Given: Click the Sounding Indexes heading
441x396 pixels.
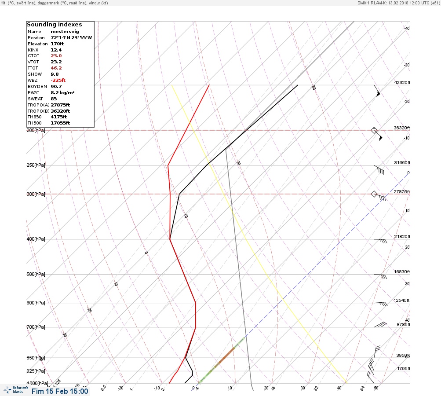Looking at the screenshot, I should [x=55, y=25].
